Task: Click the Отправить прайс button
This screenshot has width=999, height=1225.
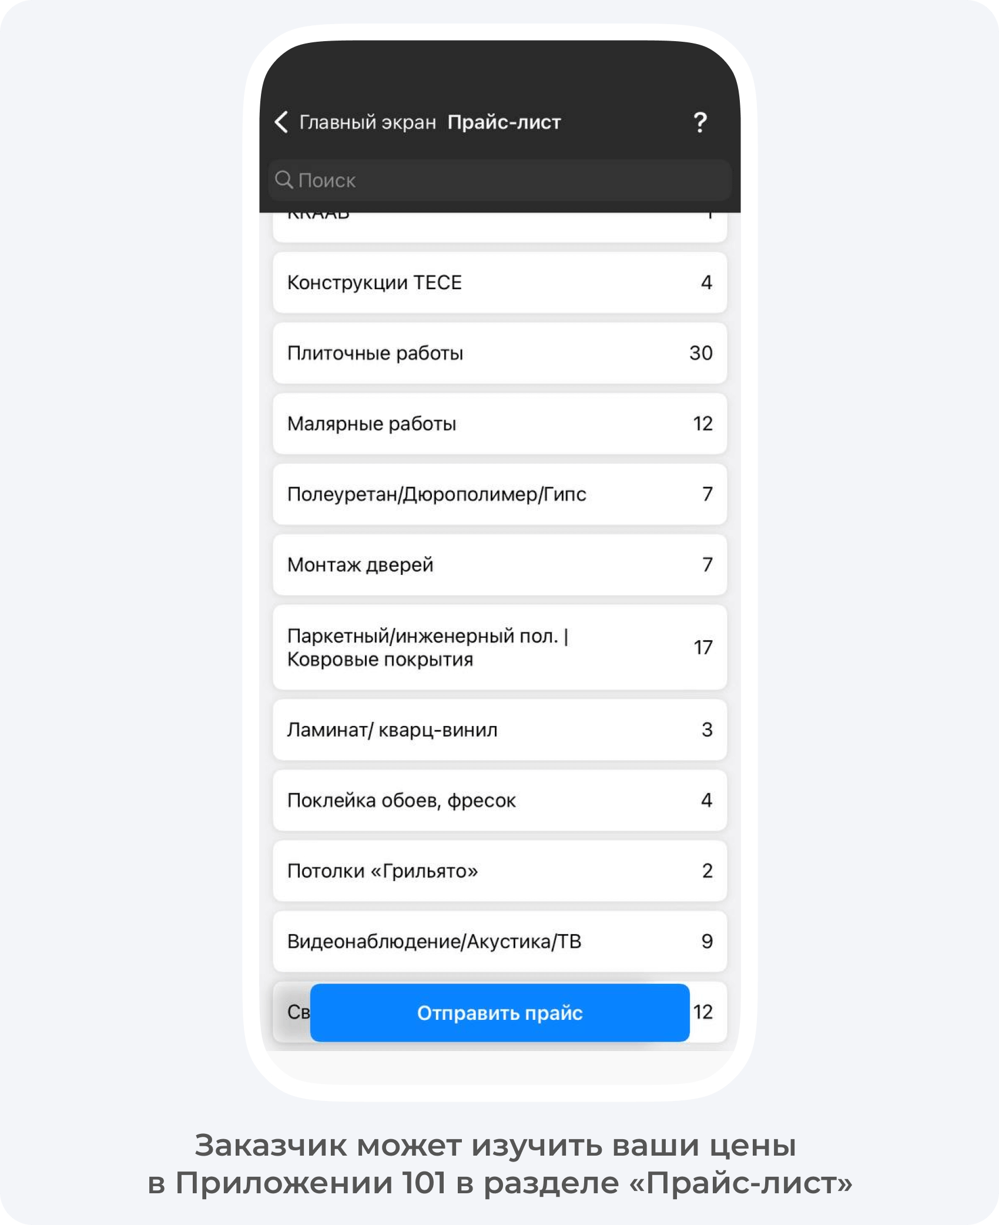Action: point(500,1013)
